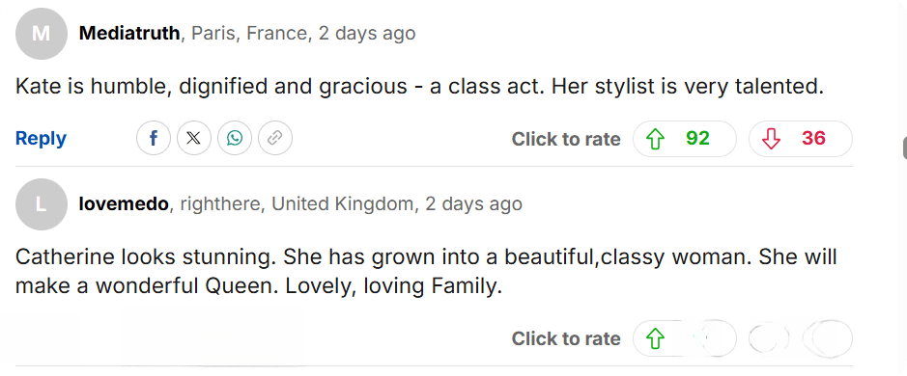Image resolution: width=907 pixels, height=376 pixels.
Task: Click the 'Kate is humble' comment text
Action: click(x=419, y=87)
